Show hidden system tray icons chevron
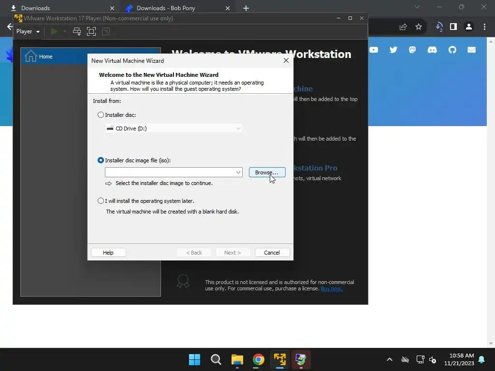 pos(390,359)
